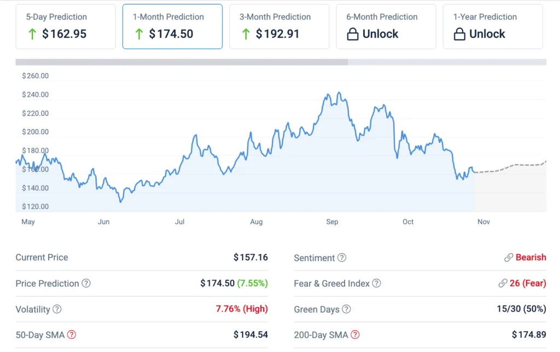Unlock the 1-Year Prediction

pyautogui.click(x=487, y=34)
